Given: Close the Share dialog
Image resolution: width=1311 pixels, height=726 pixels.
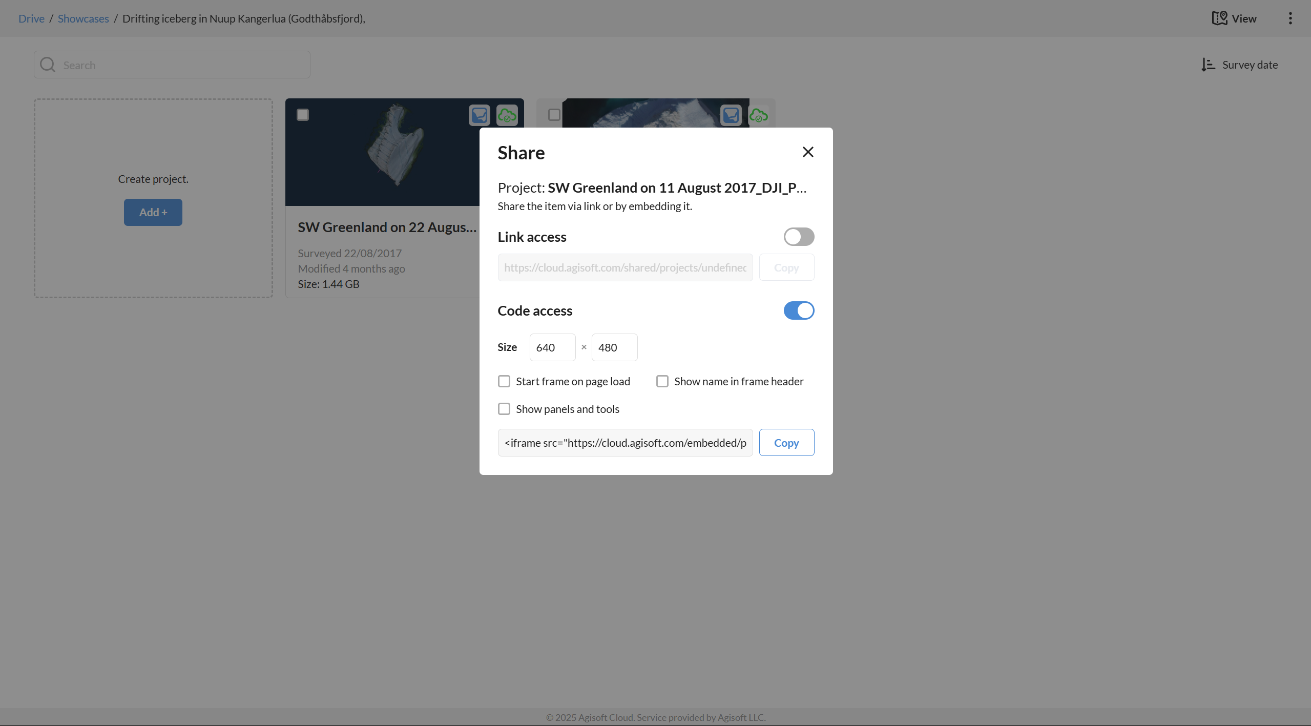Looking at the screenshot, I should click(x=808, y=152).
